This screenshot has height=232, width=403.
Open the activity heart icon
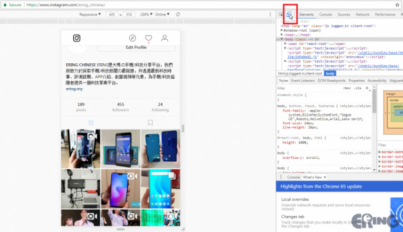tap(148, 38)
